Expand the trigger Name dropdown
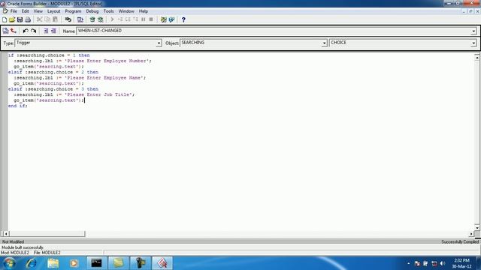Screen dimensions: 481x270 pos(473,31)
